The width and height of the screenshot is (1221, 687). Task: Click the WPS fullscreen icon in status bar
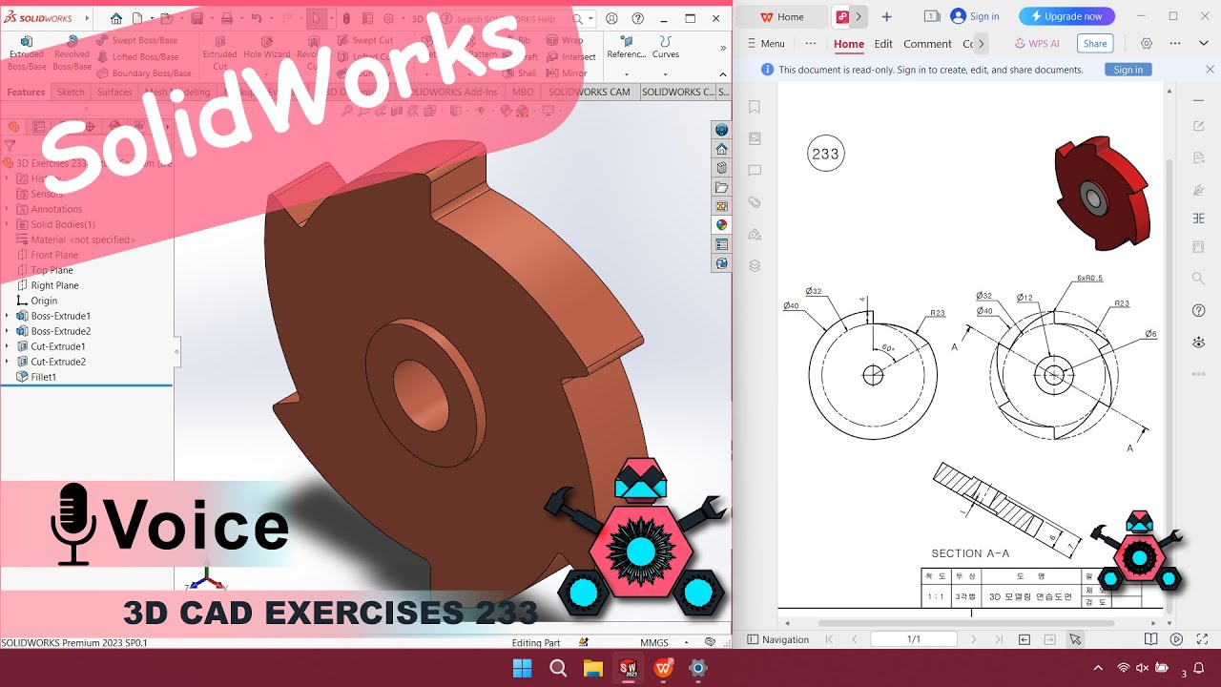click(1202, 639)
